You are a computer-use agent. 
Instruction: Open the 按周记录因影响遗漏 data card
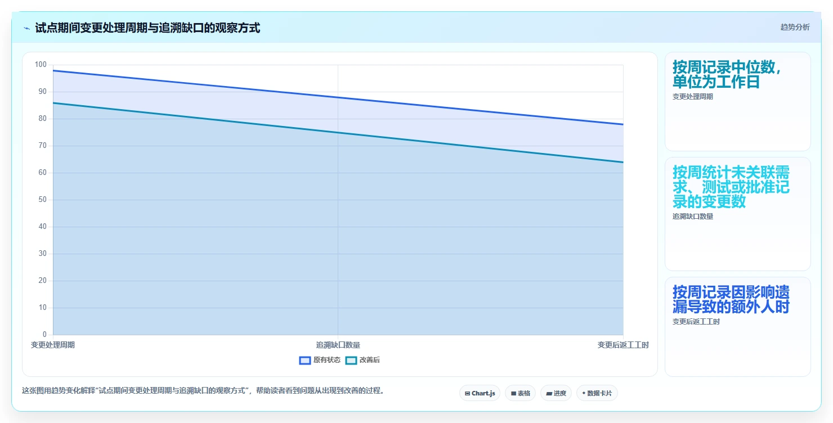[737, 326]
